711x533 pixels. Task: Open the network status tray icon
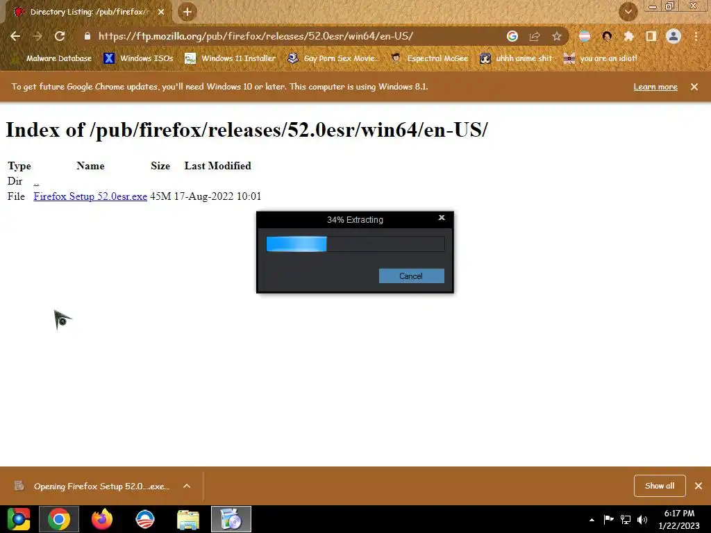(x=626, y=519)
